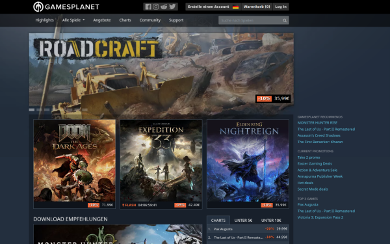Open the Community menu item

[150, 20]
